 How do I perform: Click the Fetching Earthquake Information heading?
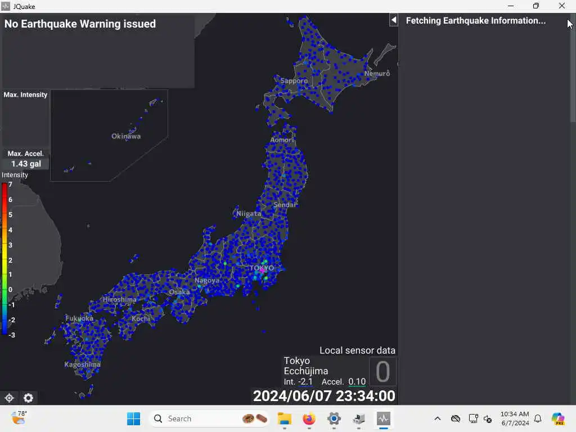tap(476, 21)
